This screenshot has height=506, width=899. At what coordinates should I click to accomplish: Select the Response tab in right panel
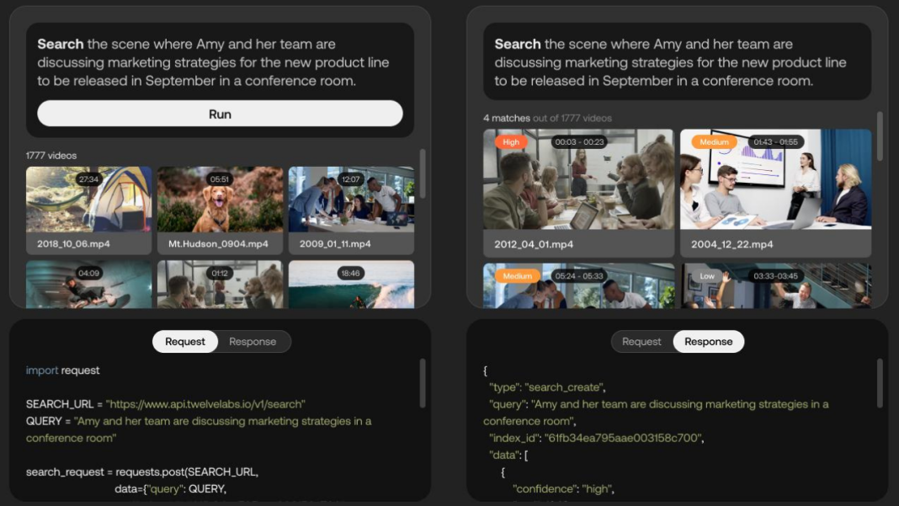(708, 341)
